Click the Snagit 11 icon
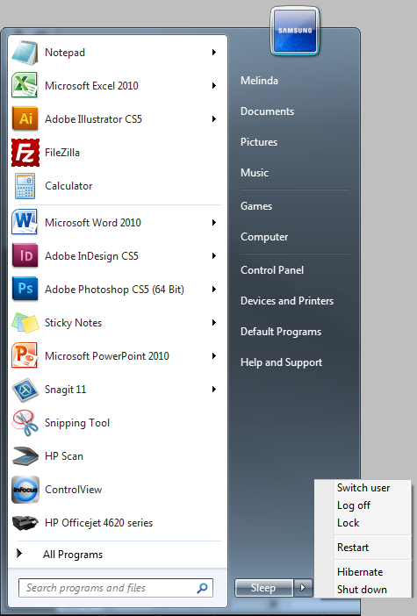The width and height of the screenshot is (417, 616). pyautogui.click(x=25, y=390)
